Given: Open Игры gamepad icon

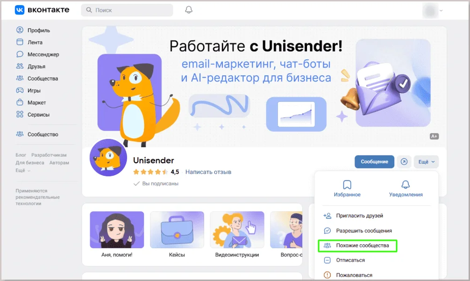Looking at the screenshot, I should click(x=20, y=90).
